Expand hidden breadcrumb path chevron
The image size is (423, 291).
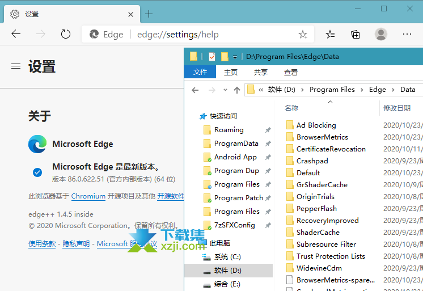261,90
